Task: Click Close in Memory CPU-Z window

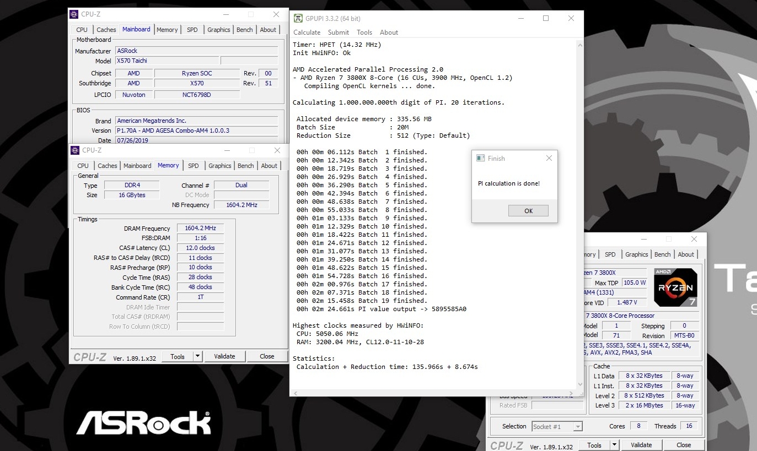Action: pyautogui.click(x=267, y=356)
